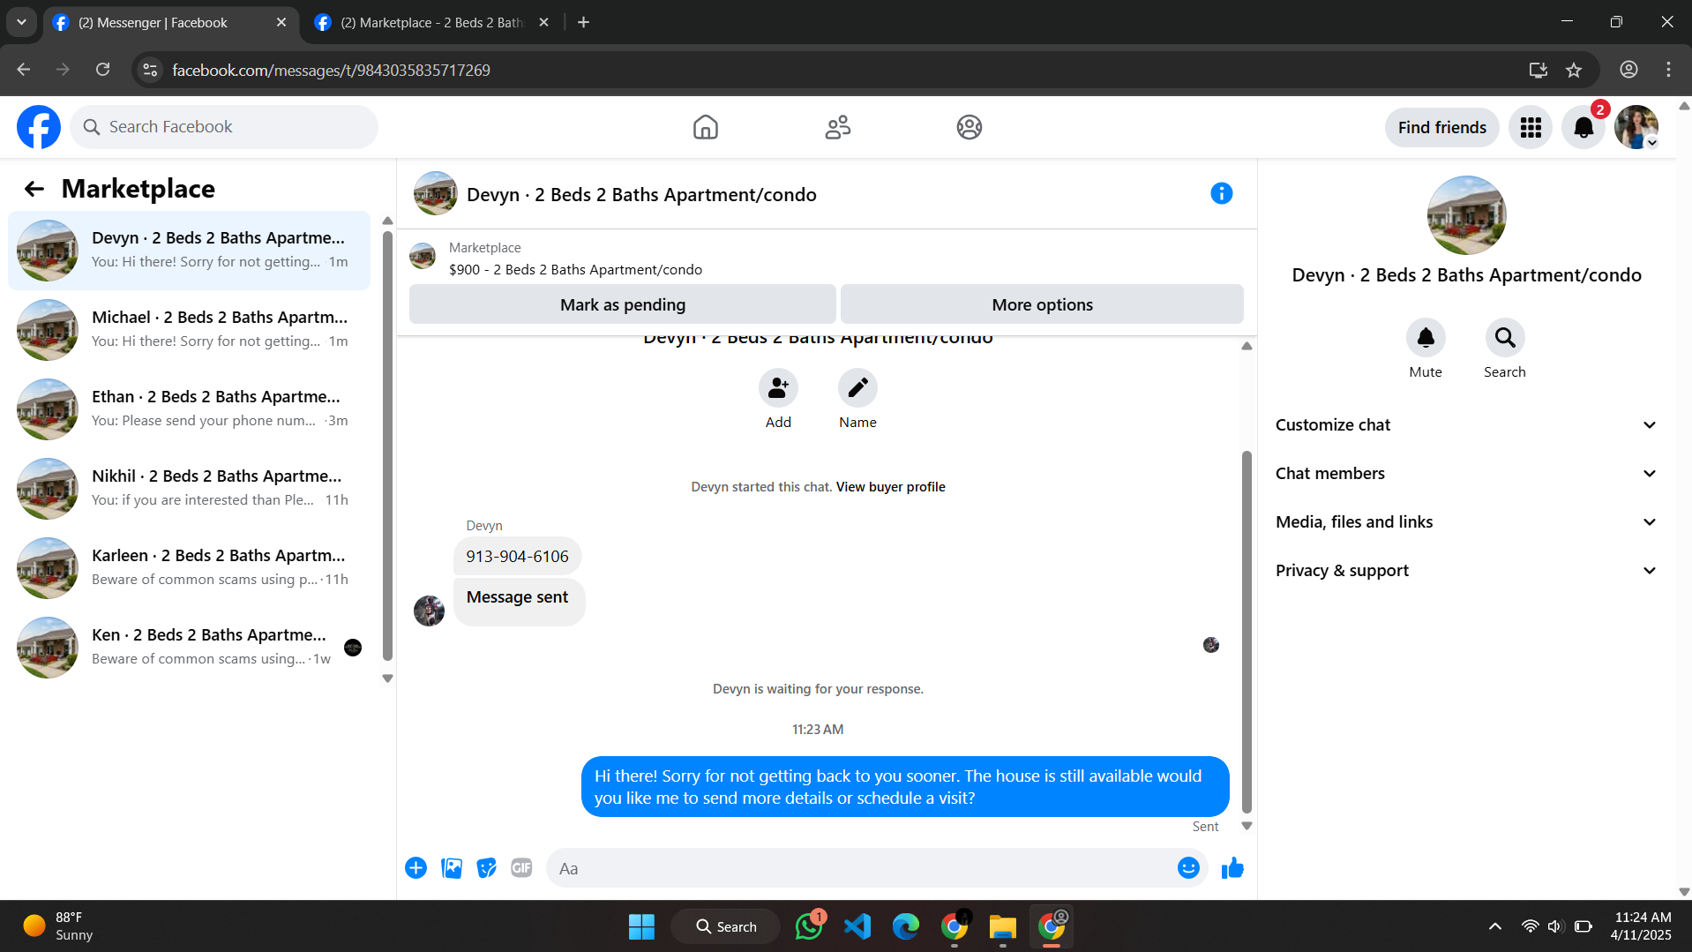1692x952 pixels.
Task: Expand Media, files and links section
Action: [1466, 521]
